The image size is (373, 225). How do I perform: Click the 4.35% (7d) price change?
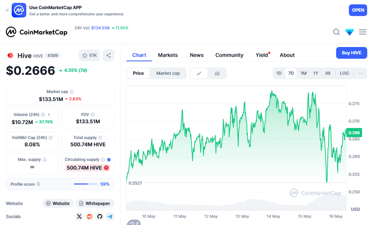point(73,70)
